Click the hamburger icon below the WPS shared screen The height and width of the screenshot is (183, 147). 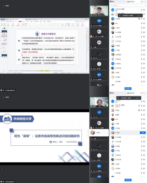tap(2, 77)
